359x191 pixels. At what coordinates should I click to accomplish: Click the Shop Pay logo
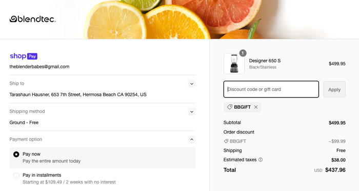click(x=24, y=56)
